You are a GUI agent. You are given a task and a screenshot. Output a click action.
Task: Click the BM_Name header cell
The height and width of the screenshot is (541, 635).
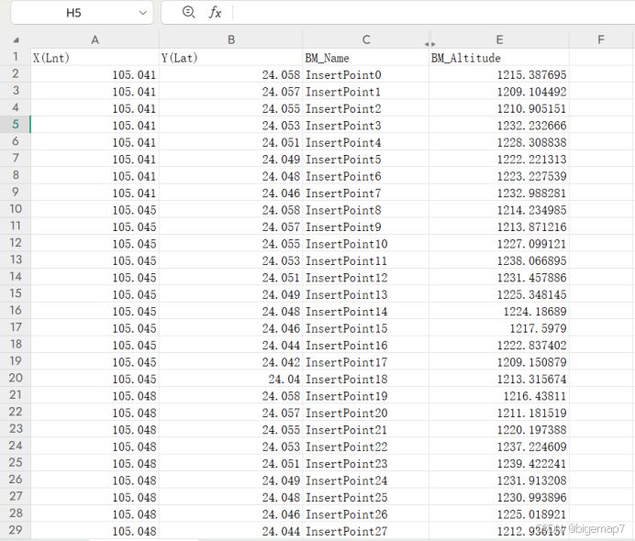tap(366, 58)
